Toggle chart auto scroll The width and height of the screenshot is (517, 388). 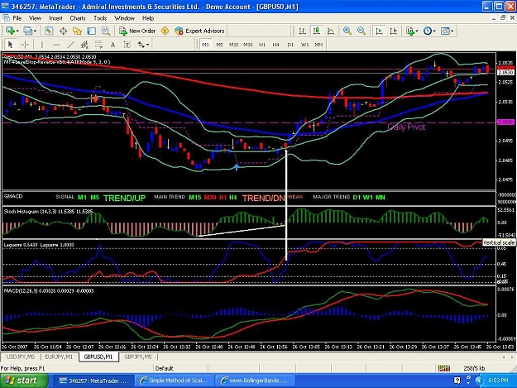coord(379,31)
